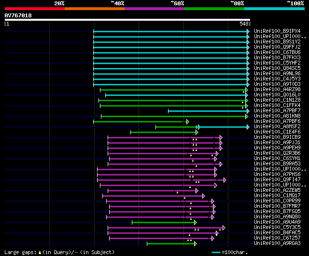This screenshot has height=256, width=309.
Task: Select the UniRef100_B9ICB9 label
Action: (277, 137)
